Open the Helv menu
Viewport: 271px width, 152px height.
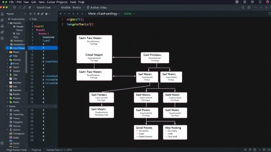click(73, 2)
